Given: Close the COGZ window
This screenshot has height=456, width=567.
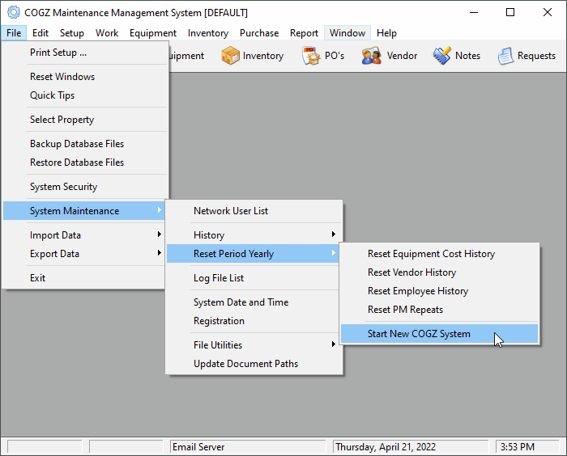Looking at the screenshot, I should pyautogui.click(x=547, y=12).
